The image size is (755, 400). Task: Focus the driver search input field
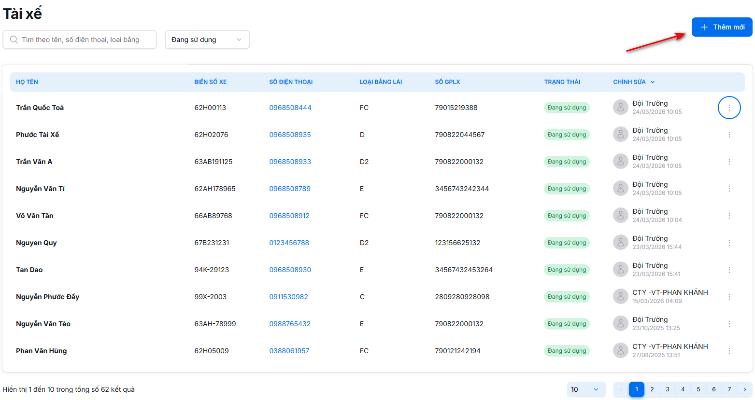tap(85, 40)
